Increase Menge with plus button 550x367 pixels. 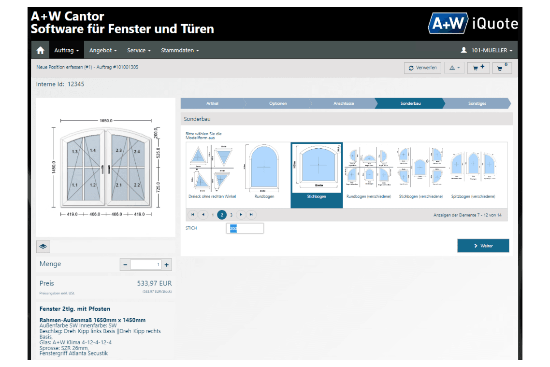tap(167, 265)
